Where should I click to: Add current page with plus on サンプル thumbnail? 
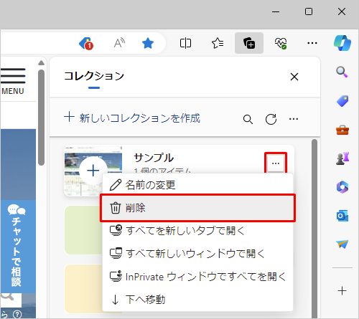click(x=93, y=171)
